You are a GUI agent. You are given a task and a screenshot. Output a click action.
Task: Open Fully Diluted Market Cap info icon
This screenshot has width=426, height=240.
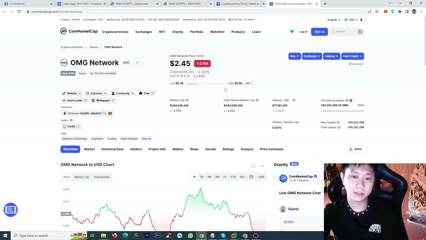coord(257,100)
